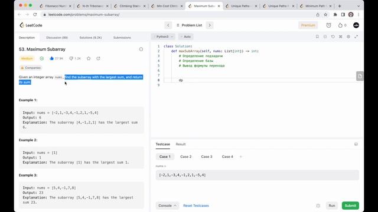Click the streak fire icon

coord(340,25)
